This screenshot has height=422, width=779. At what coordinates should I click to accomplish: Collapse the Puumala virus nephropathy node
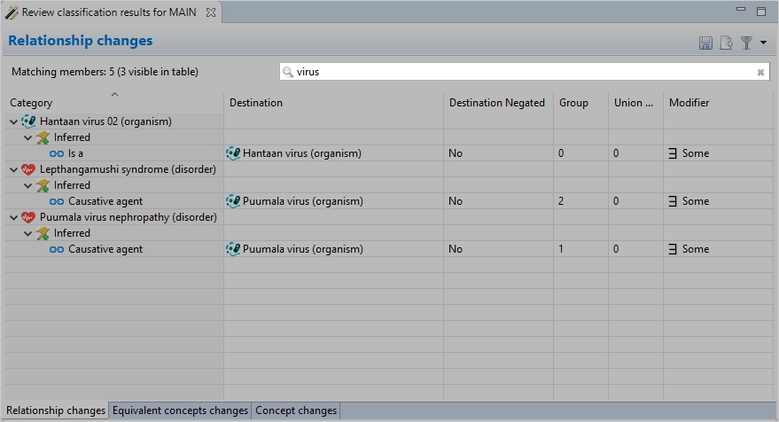[x=14, y=217]
